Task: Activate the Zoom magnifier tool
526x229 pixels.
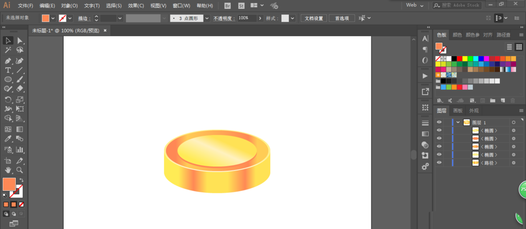Action: 19,170
